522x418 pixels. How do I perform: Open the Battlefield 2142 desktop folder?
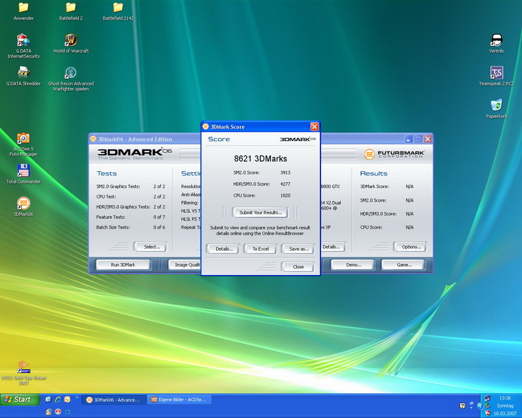[x=118, y=12]
